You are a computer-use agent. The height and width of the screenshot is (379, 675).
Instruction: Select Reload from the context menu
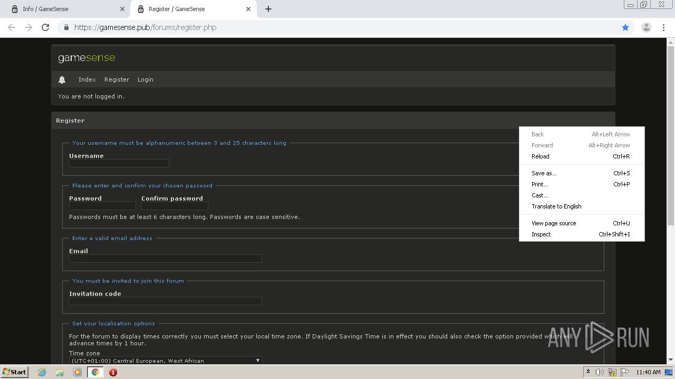(582, 156)
